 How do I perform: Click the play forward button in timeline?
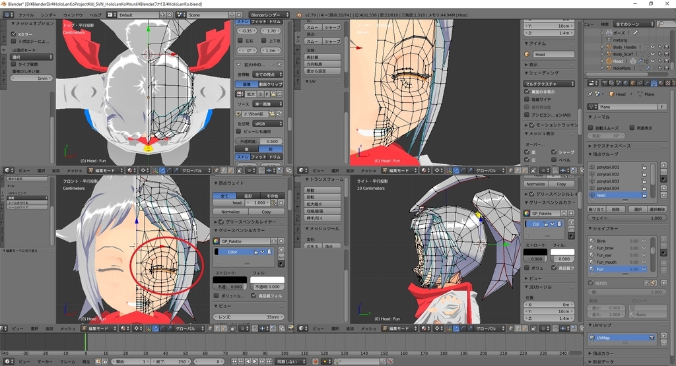tap(255, 361)
